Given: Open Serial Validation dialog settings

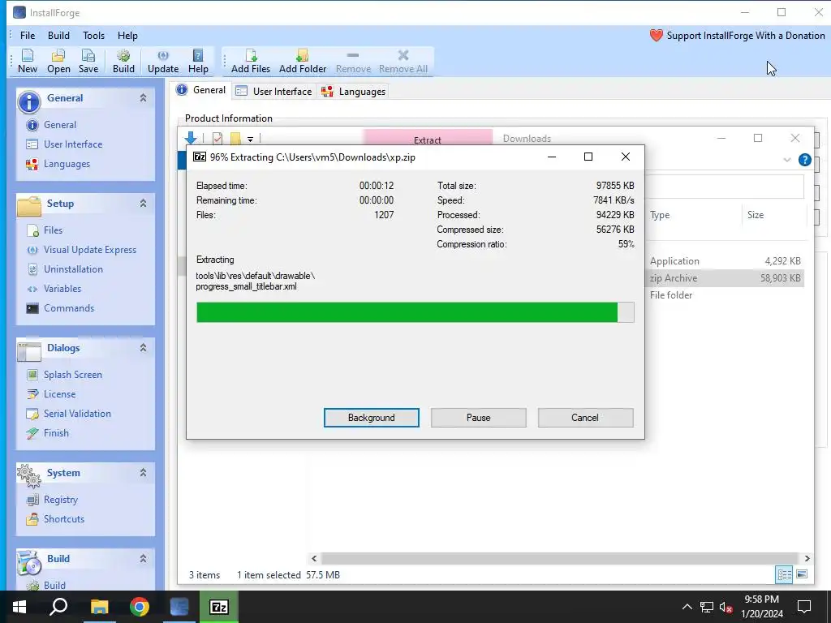Looking at the screenshot, I should (69, 414).
